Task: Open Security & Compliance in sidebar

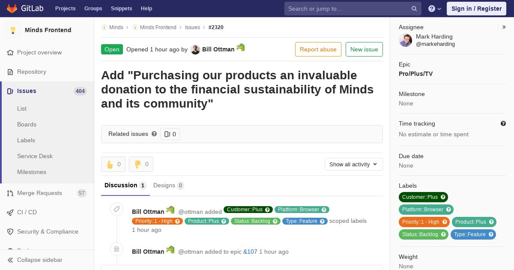Action: 48,231
